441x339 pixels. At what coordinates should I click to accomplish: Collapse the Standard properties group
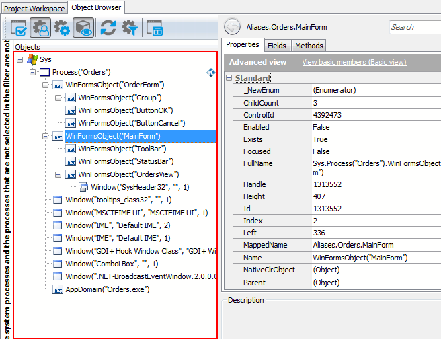coord(229,78)
